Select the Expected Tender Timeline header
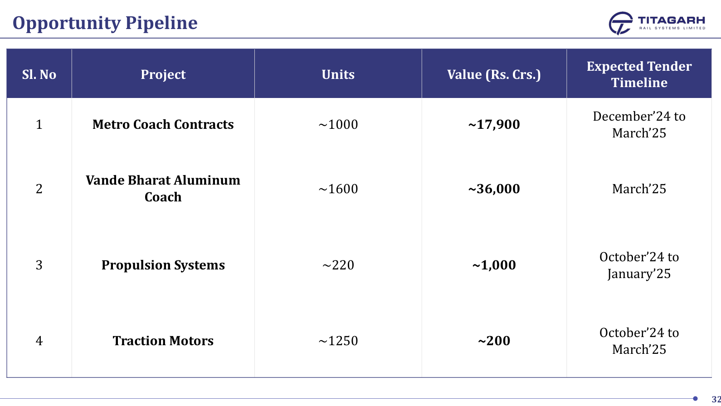Image resolution: width=721 pixels, height=406 pixels. click(x=639, y=74)
